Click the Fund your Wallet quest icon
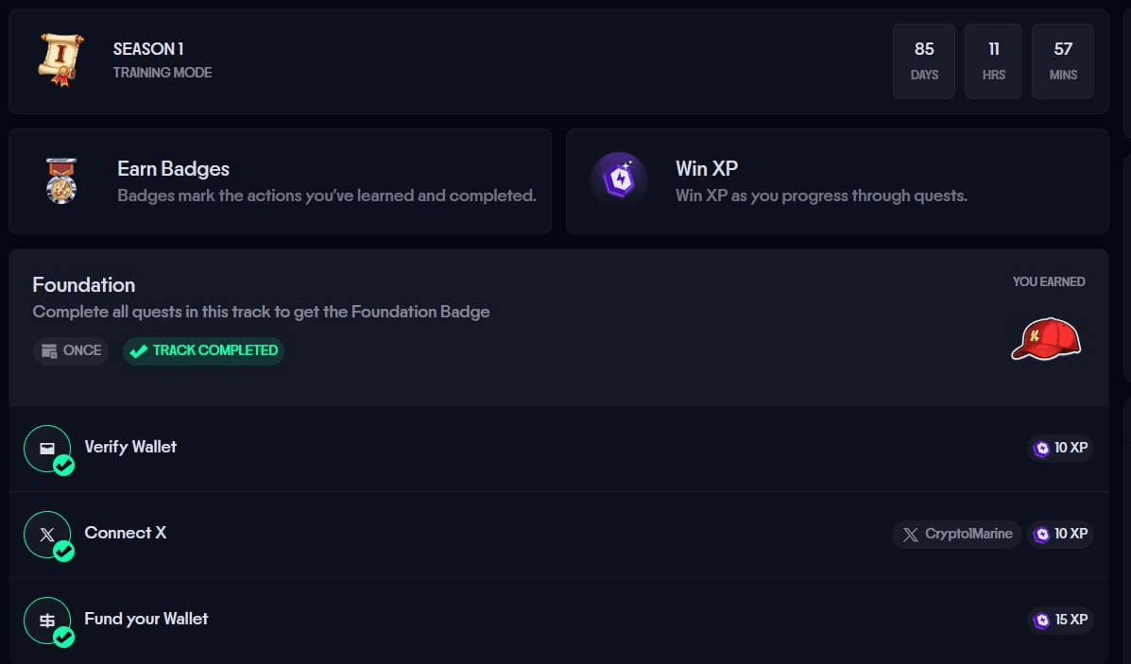1131x664 pixels. click(47, 621)
